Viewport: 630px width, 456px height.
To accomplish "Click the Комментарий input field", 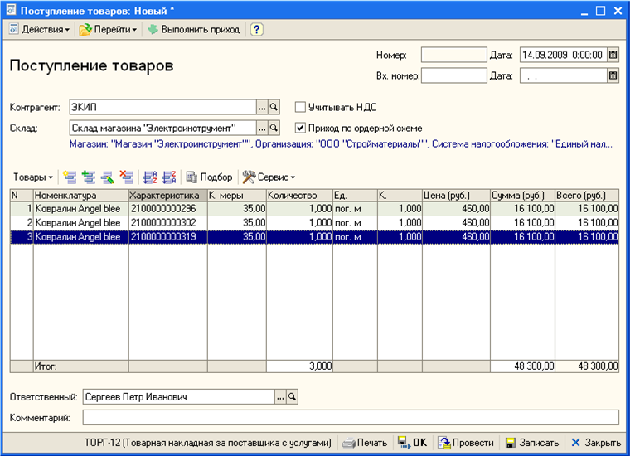I will pyautogui.click(x=351, y=417).
